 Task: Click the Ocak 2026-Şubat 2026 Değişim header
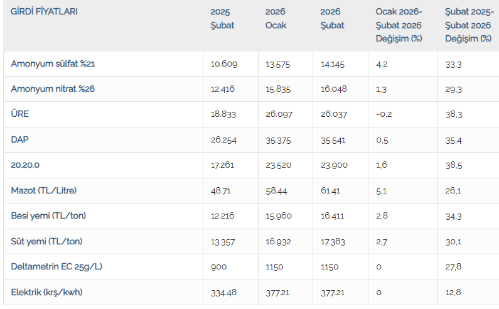(399, 25)
